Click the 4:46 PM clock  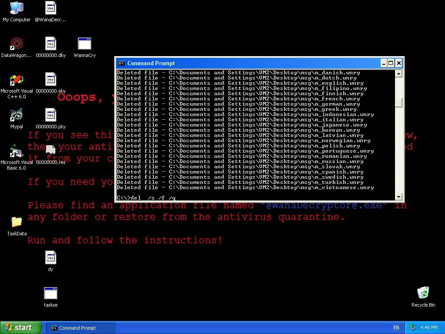coord(429,328)
